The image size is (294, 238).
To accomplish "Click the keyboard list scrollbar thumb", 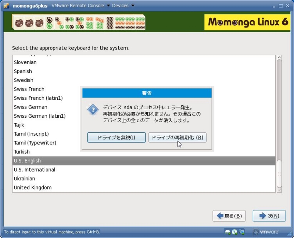I will point(279,173).
